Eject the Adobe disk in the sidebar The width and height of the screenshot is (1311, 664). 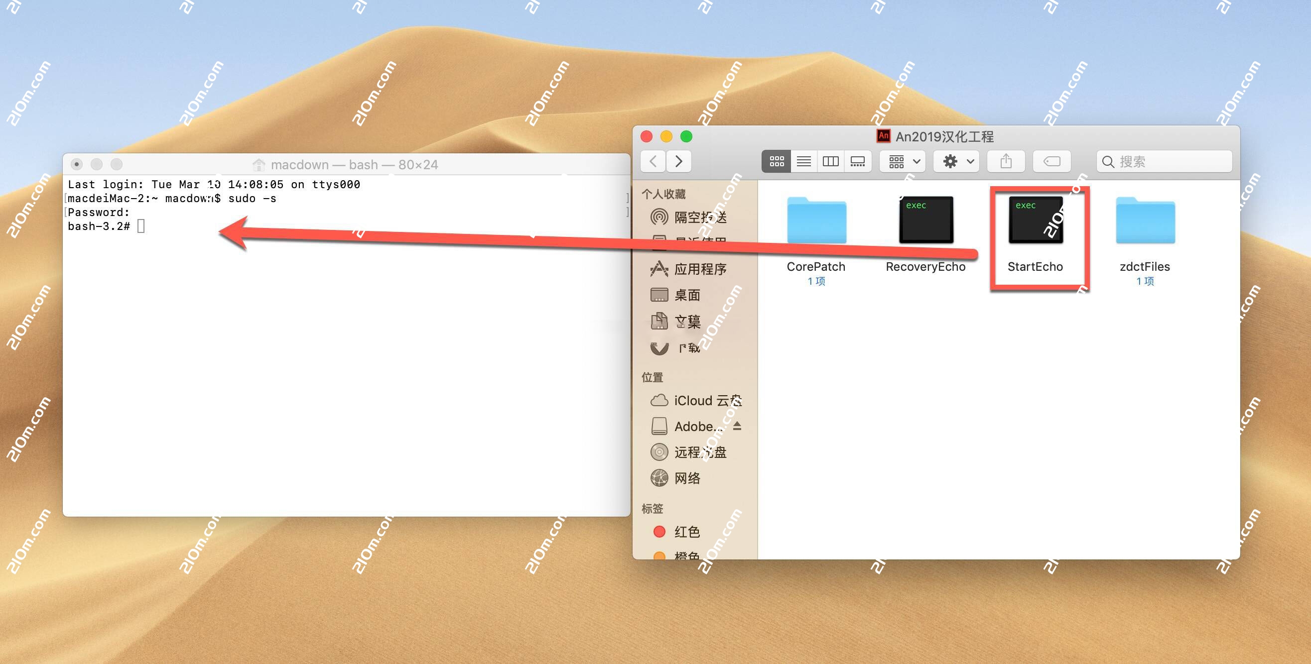737,427
